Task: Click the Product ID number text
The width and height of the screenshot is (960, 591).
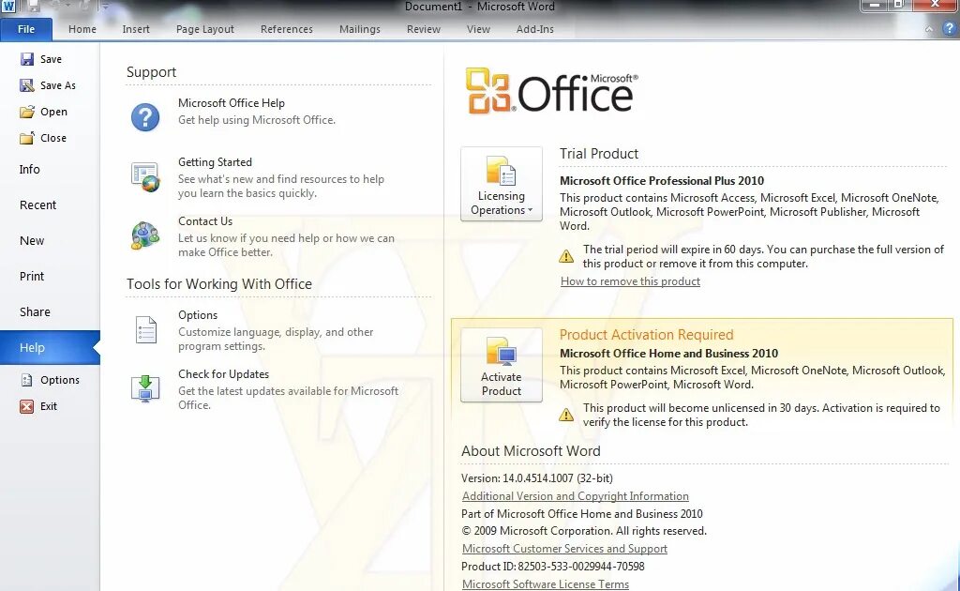Action: (x=581, y=567)
